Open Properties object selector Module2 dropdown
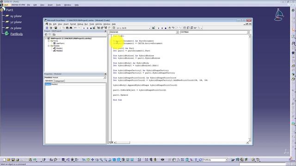This screenshot has width=296, height=166. pyautogui.click(x=105, y=77)
